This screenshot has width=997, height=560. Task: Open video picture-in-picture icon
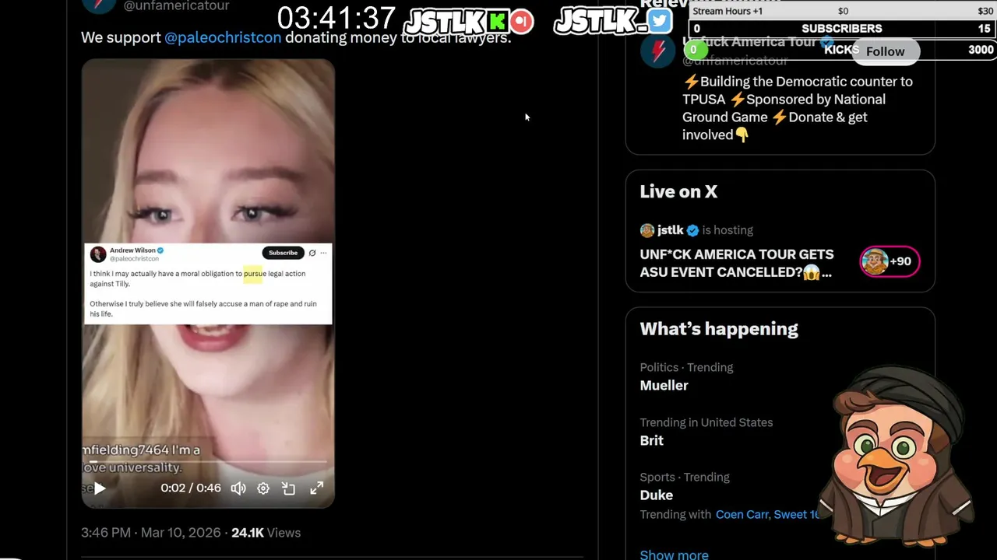pos(289,488)
